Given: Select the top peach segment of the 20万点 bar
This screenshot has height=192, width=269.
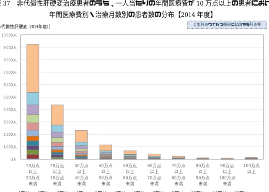Looking at the screenshot, I should [x=57, y=115].
